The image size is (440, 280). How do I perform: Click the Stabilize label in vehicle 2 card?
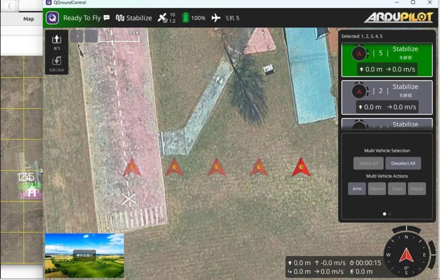tap(405, 87)
